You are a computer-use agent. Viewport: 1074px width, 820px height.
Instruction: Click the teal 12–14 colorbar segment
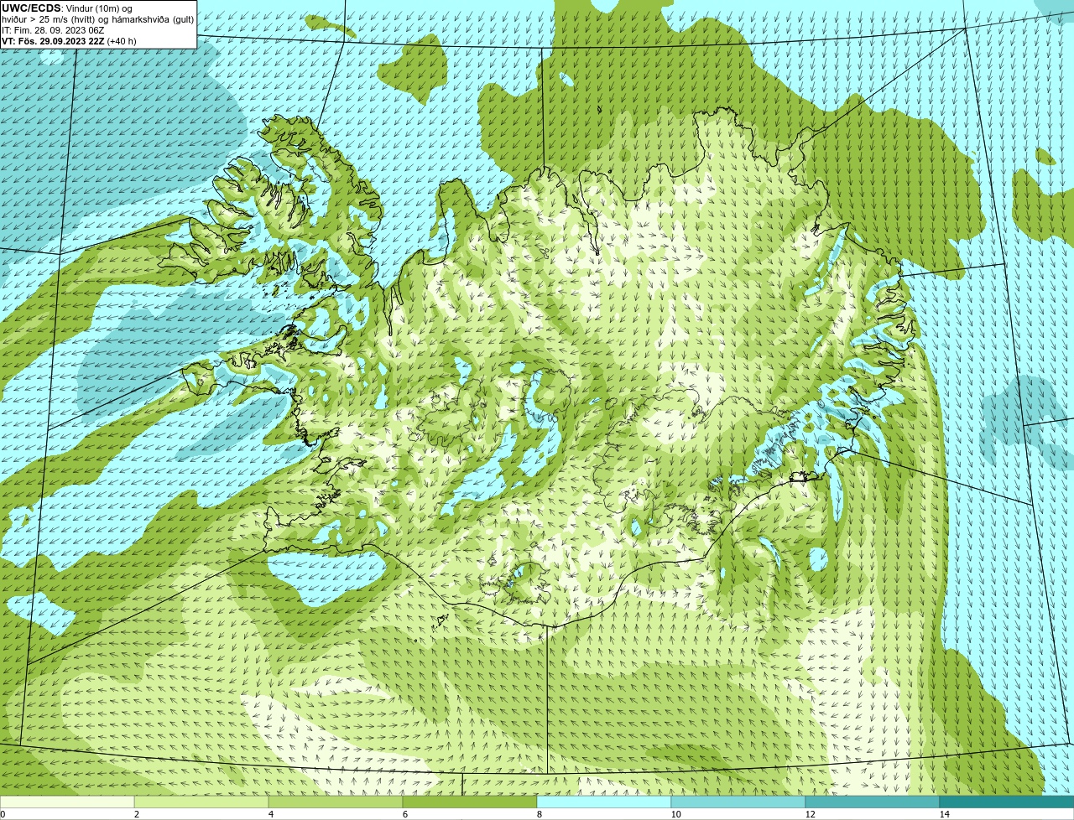pos(873,802)
